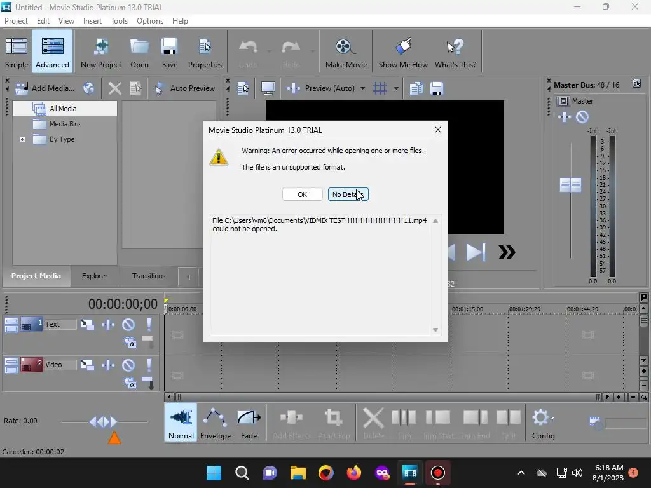The width and height of the screenshot is (651, 488).
Task: Open the Project menu
Action: (x=16, y=21)
